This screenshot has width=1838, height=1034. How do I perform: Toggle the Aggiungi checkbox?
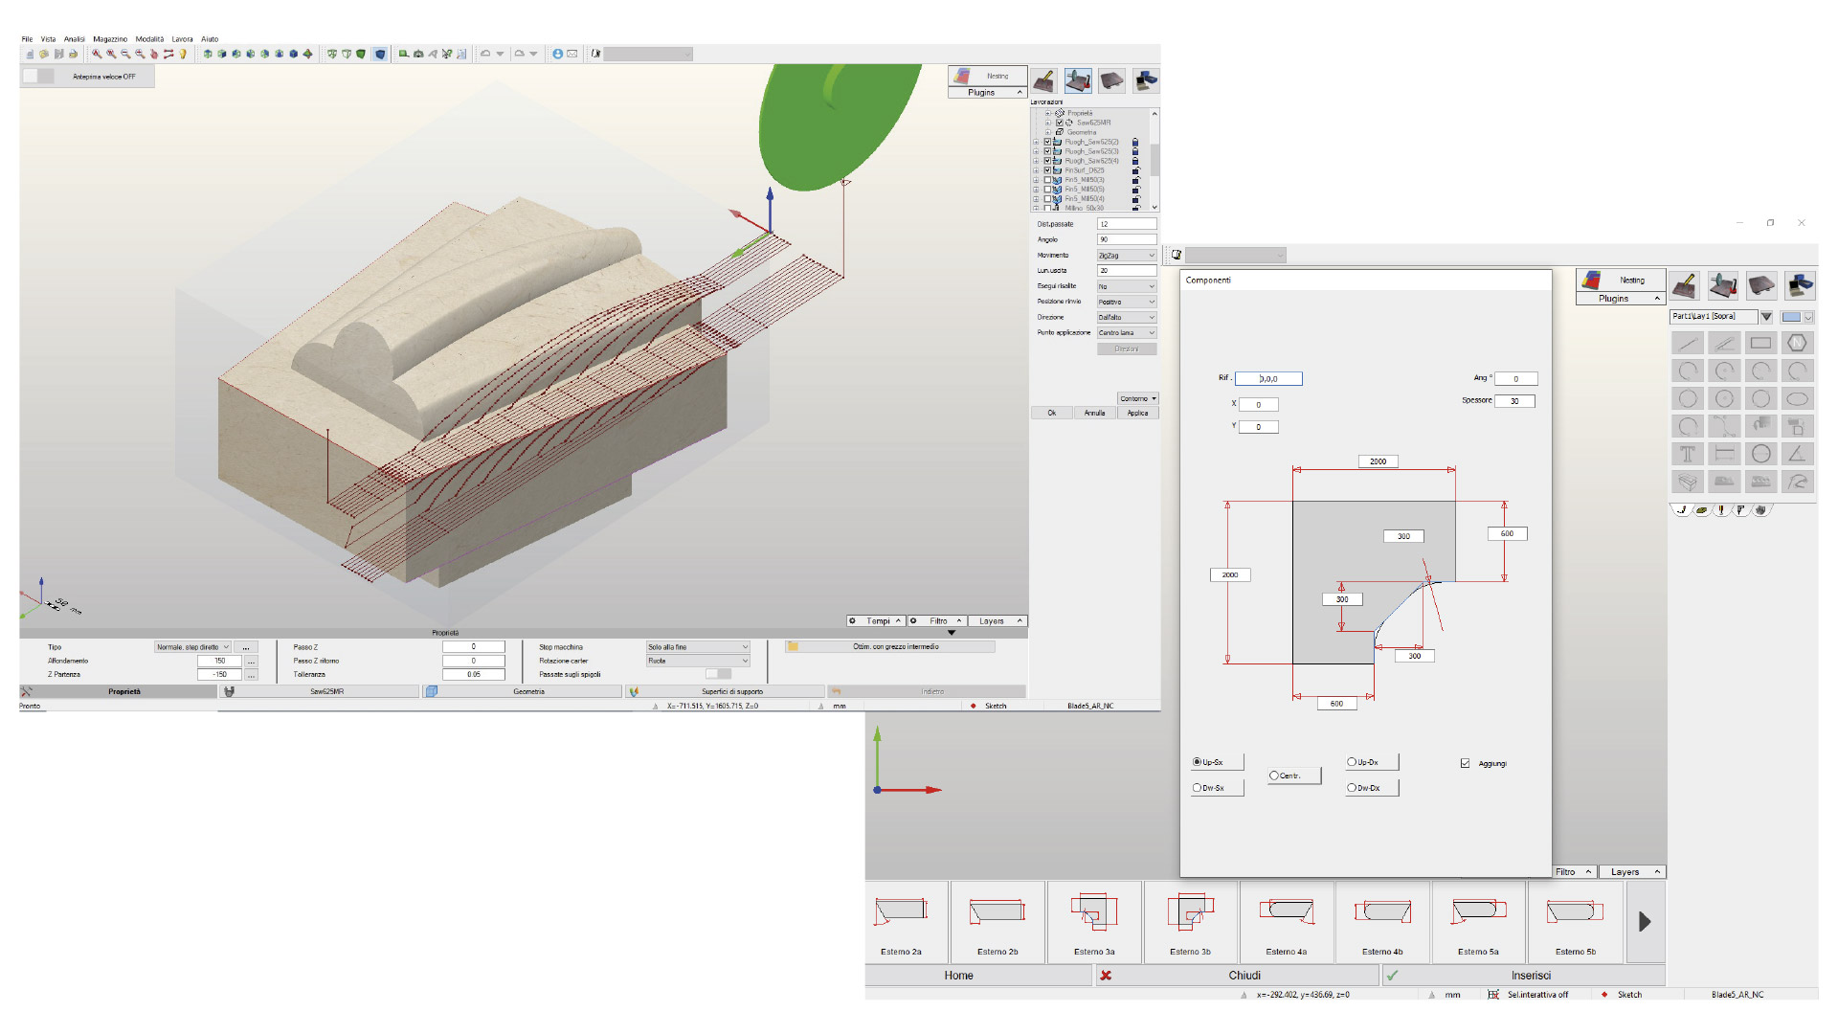pos(1465,763)
